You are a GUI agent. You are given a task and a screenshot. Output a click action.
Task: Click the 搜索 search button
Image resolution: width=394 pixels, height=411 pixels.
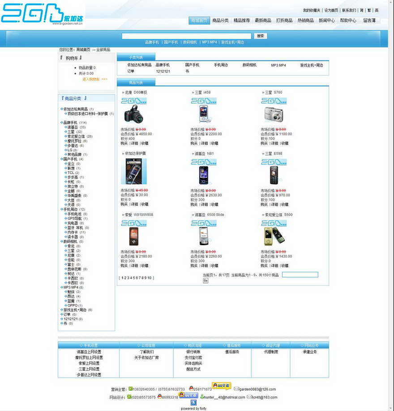coord(261,36)
